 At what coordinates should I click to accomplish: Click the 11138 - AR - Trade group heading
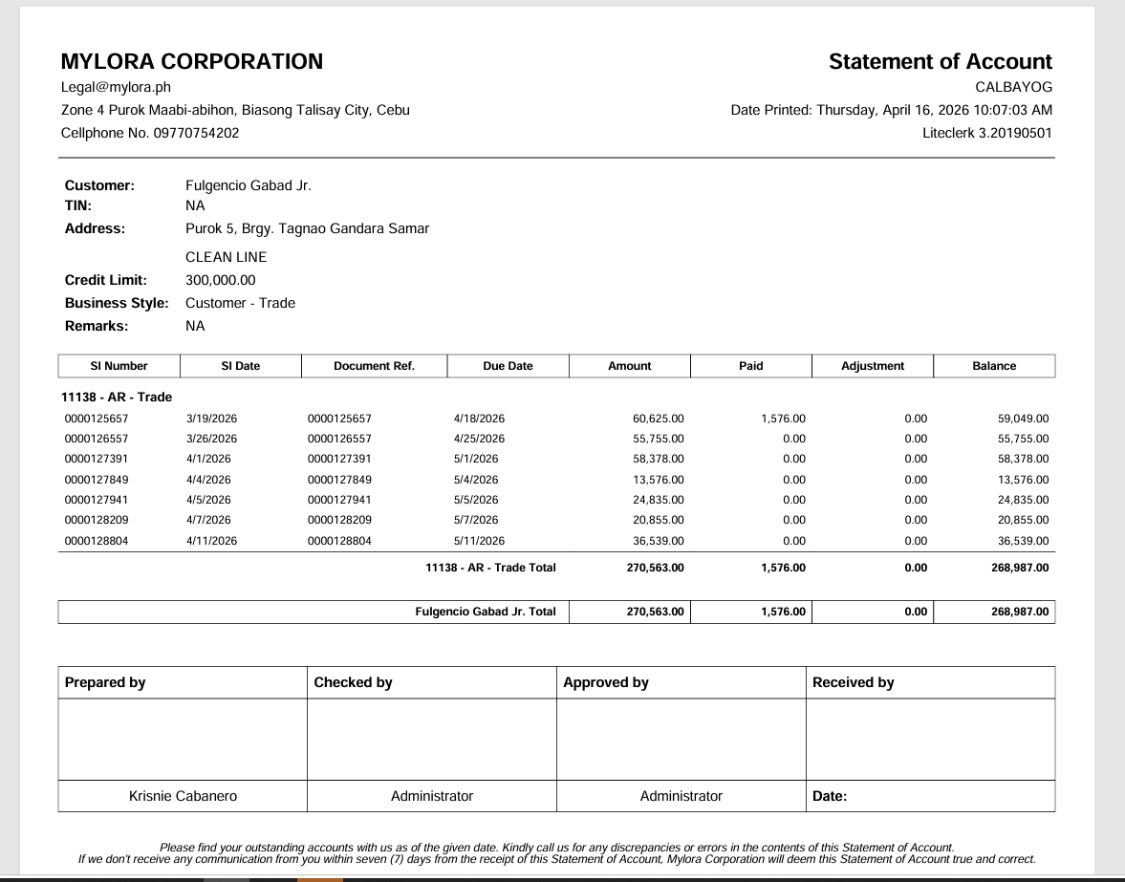(118, 397)
